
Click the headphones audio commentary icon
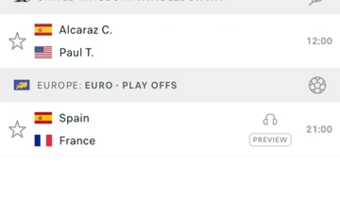click(x=270, y=120)
